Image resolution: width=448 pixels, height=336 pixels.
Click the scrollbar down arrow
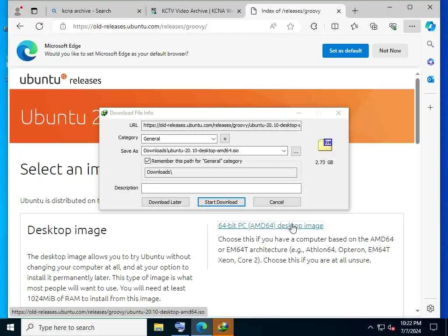(x=417, y=311)
